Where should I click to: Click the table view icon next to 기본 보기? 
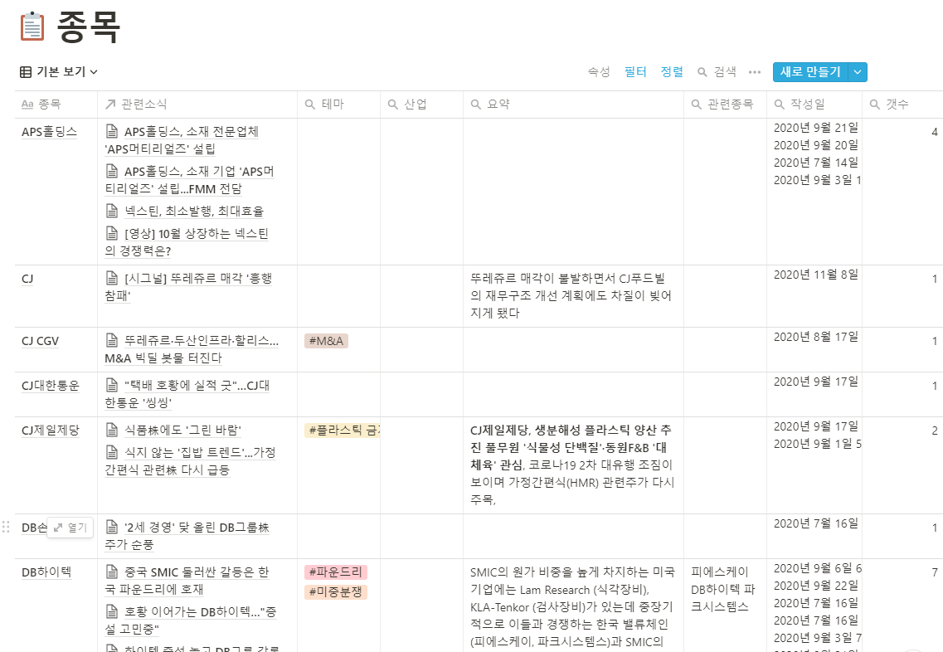[x=26, y=72]
